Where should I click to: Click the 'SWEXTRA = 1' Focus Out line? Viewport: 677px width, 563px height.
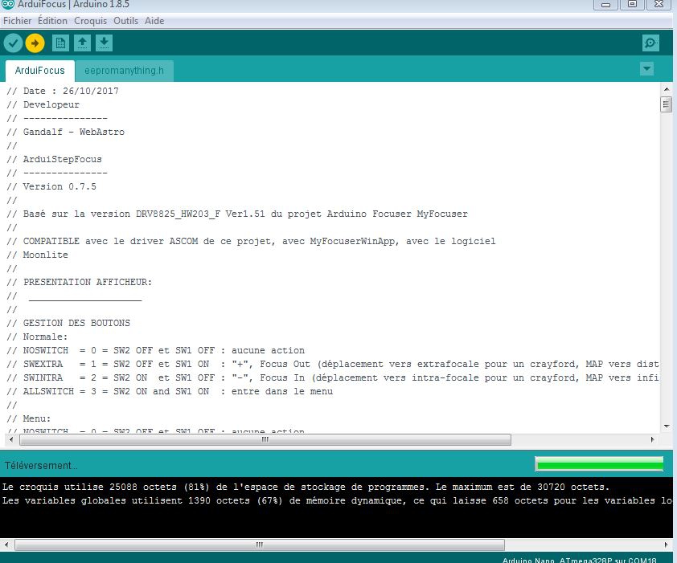tap(333, 364)
